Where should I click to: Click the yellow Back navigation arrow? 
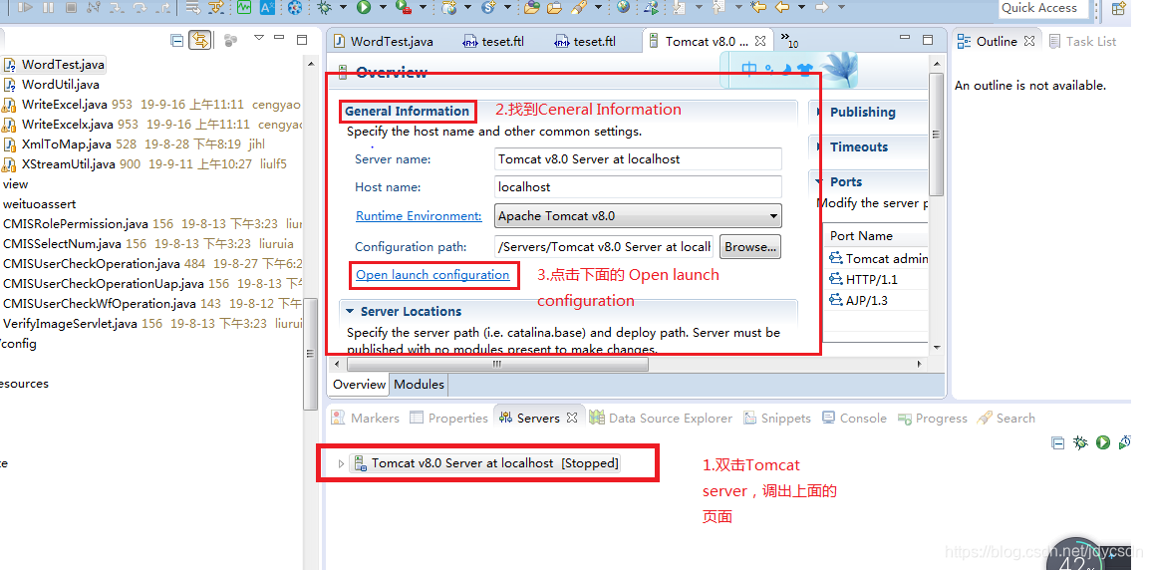point(781,7)
